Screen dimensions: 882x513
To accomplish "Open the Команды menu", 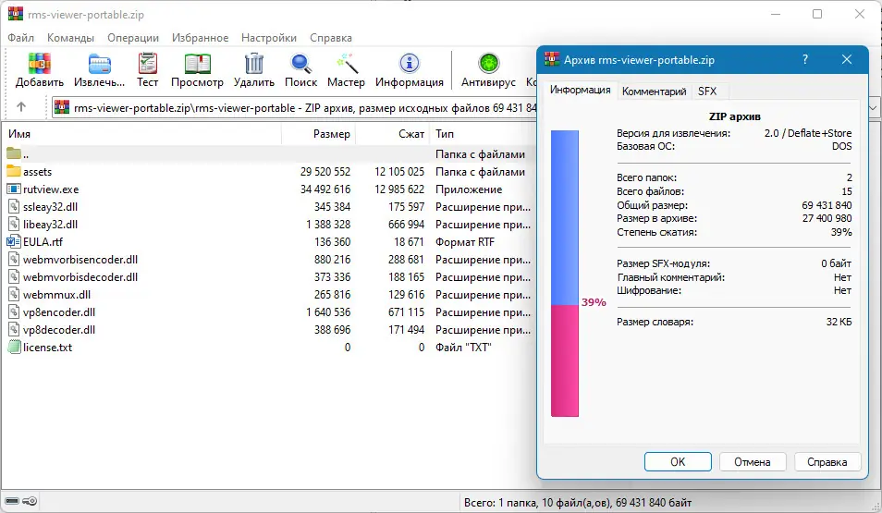I will [x=70, y=38].
